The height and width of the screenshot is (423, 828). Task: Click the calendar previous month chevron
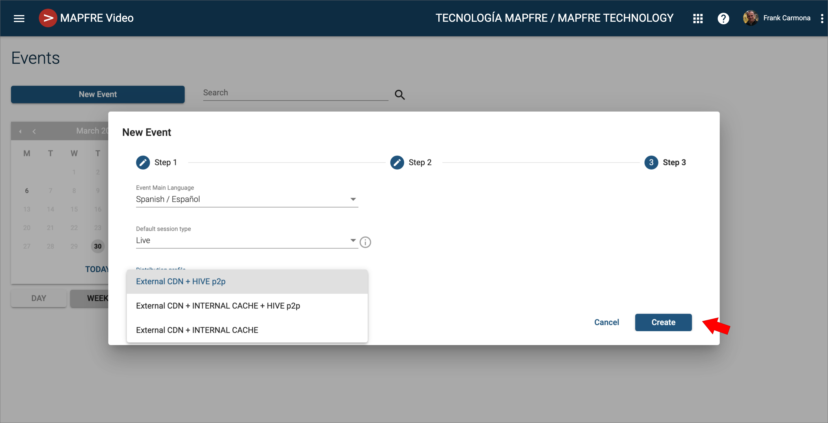coord(34,131)
